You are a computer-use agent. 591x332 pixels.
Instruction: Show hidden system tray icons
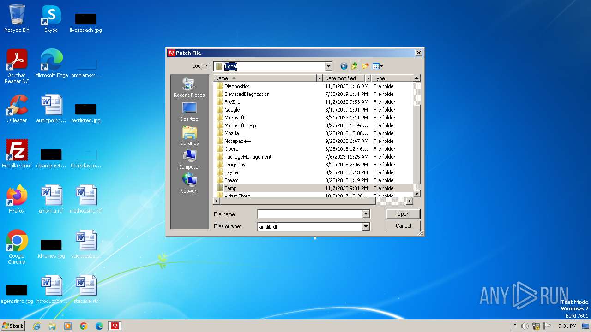[515, 326]
